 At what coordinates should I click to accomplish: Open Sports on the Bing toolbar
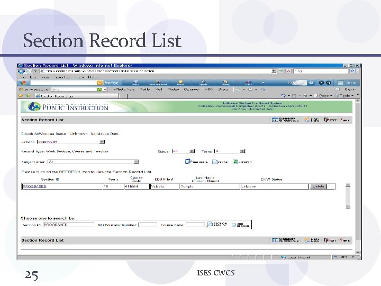(203, 83)
